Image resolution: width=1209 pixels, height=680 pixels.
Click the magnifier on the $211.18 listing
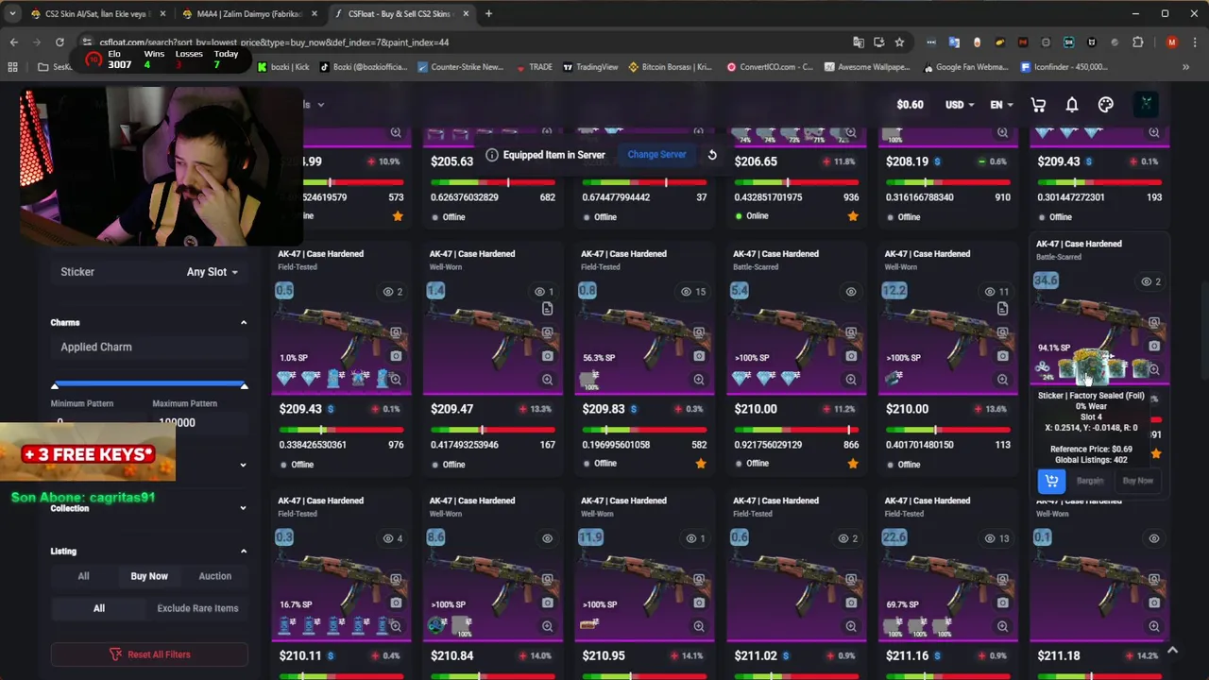pos(1154,626)
